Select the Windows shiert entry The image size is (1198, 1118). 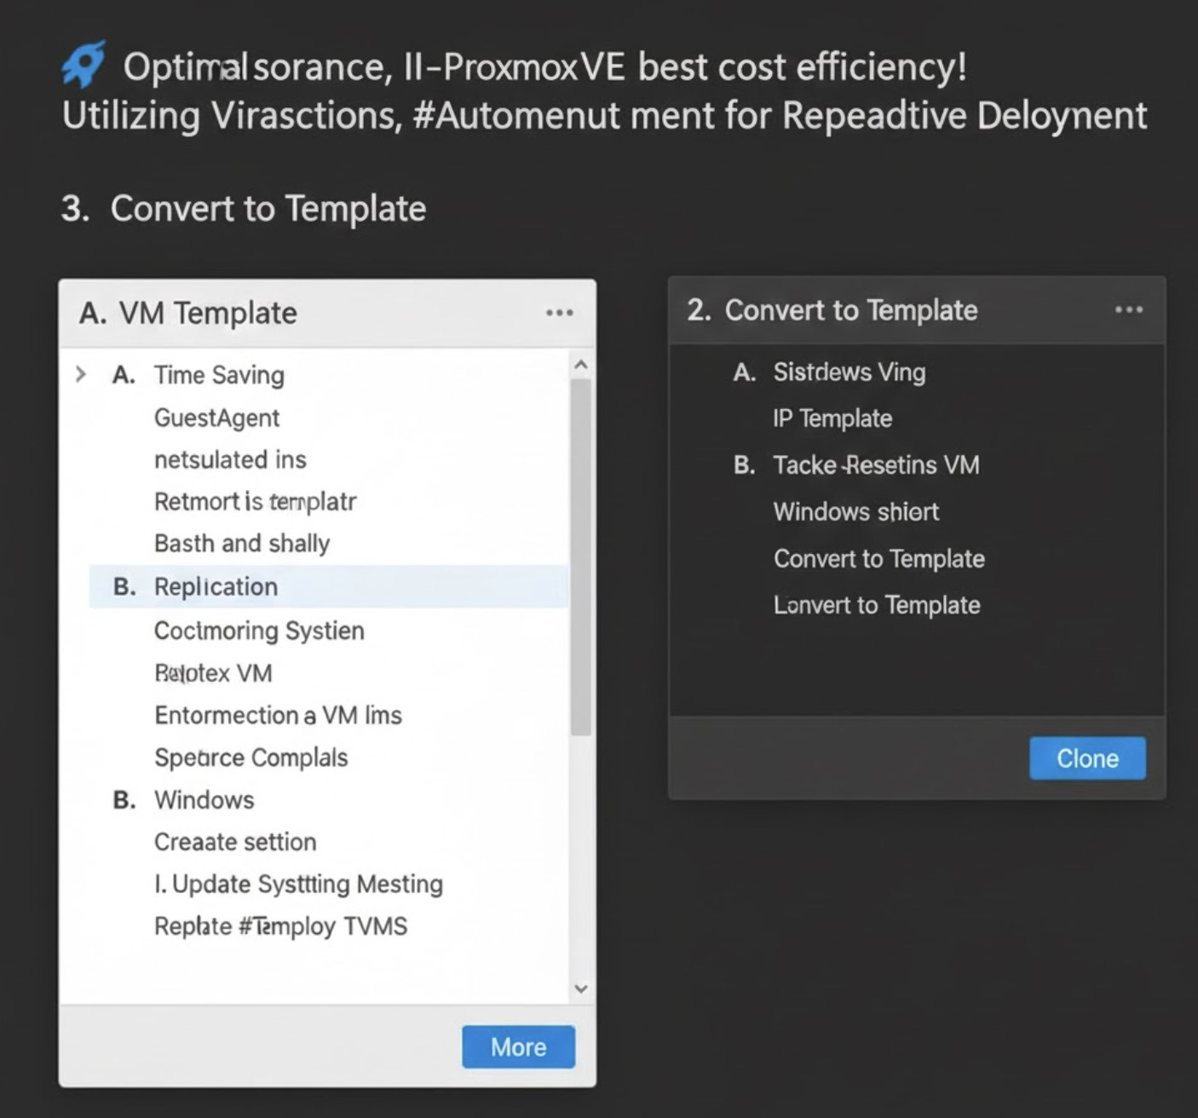[855, 511]
